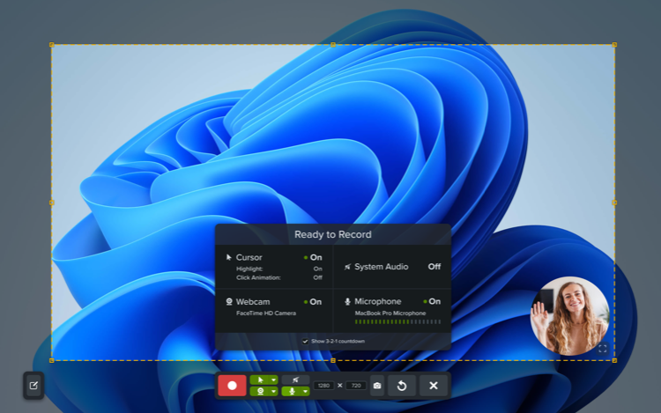
Task: Toggle the Cursor On status
Action: (315, 257)
